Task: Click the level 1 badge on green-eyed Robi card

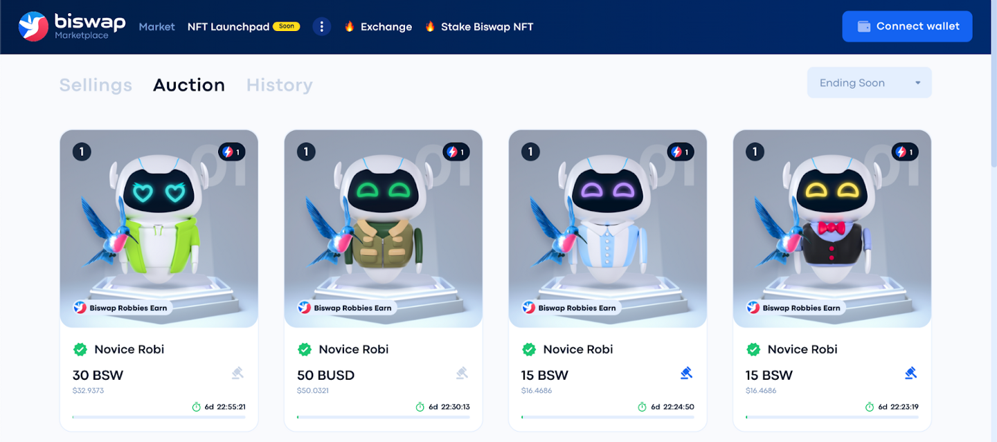Action: click(x=306, y=151)
